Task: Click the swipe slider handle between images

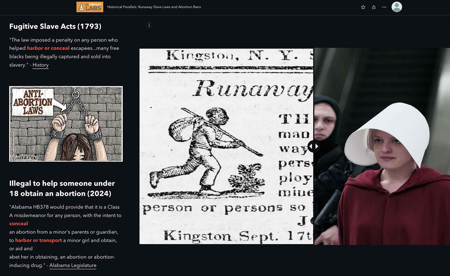Action: [314, 146]
